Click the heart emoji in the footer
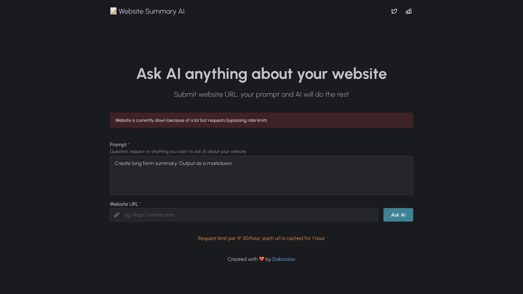 [x=261, y=259]
